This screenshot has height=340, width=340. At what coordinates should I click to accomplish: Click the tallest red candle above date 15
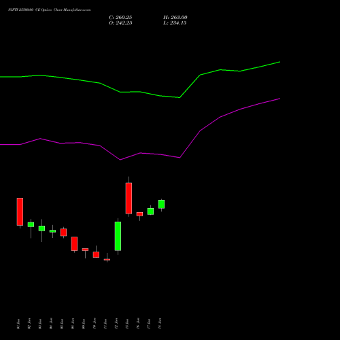click(129, 199)
